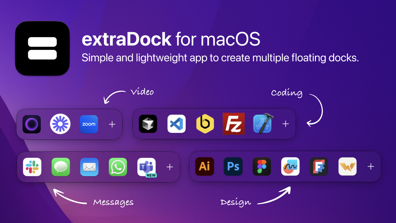Launch the green Messages app
The width and height of the screenshot is (396, 223).
61,167
